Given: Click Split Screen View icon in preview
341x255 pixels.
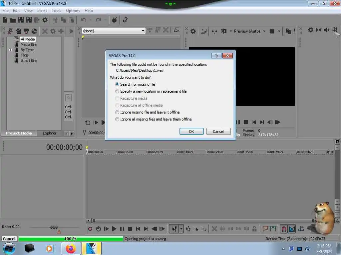Looking at the screenshot, I should [223, 31].
